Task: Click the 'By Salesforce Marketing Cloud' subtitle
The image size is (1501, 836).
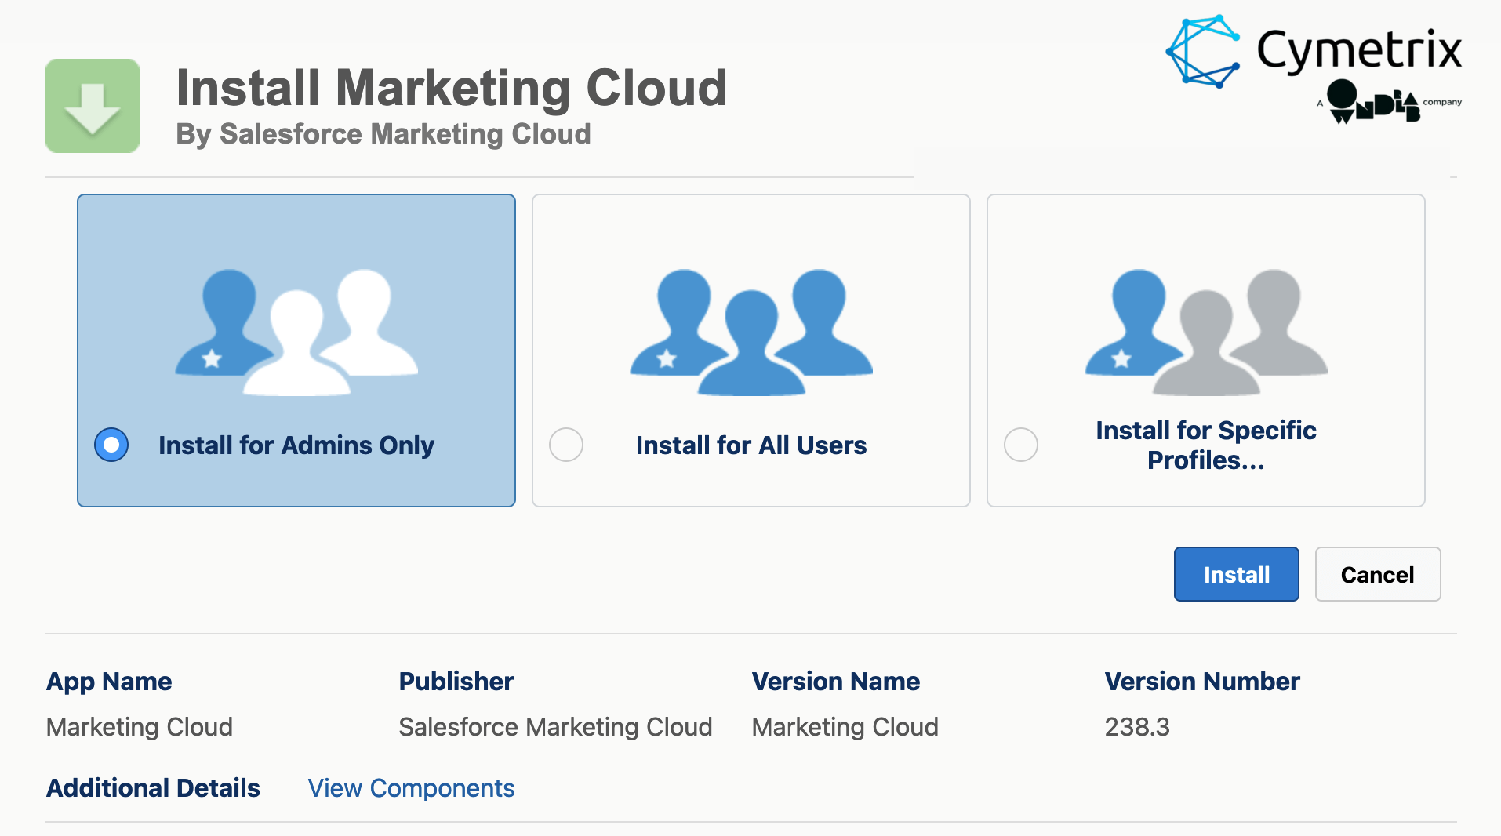Action: 383,134
